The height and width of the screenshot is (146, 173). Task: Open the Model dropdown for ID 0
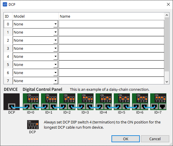pyautogui.click(x=35, y=24)
